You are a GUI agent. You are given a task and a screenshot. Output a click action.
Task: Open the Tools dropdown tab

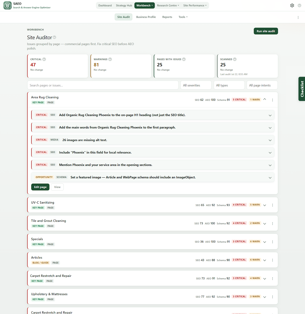tap(183, 17)
